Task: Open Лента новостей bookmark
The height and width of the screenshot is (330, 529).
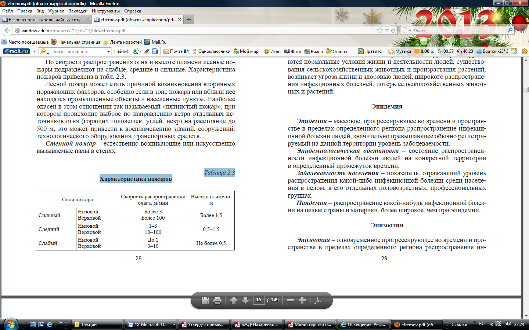Action: (122, 42)
